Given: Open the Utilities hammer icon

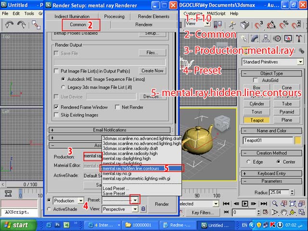Looking at the screenshot, I should [x=299, y=39].
